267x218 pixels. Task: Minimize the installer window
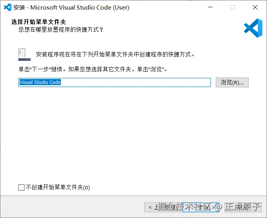pos(210,7)
